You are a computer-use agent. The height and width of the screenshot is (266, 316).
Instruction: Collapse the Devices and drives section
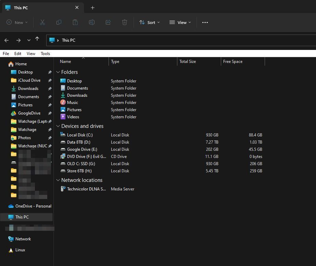[x=58, y=126]
